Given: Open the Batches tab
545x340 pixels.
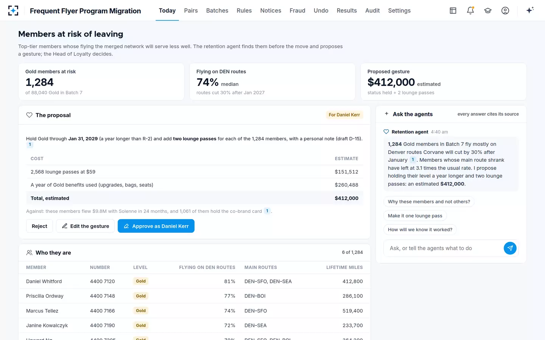Looking at the screenshot, I should click(217, 11).
